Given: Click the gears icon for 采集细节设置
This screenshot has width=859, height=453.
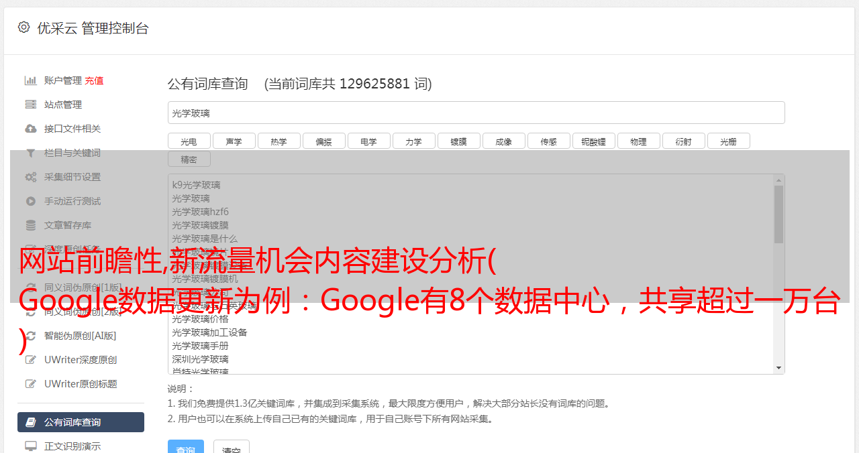Looking at the screenshot, I should coord(31,177).
